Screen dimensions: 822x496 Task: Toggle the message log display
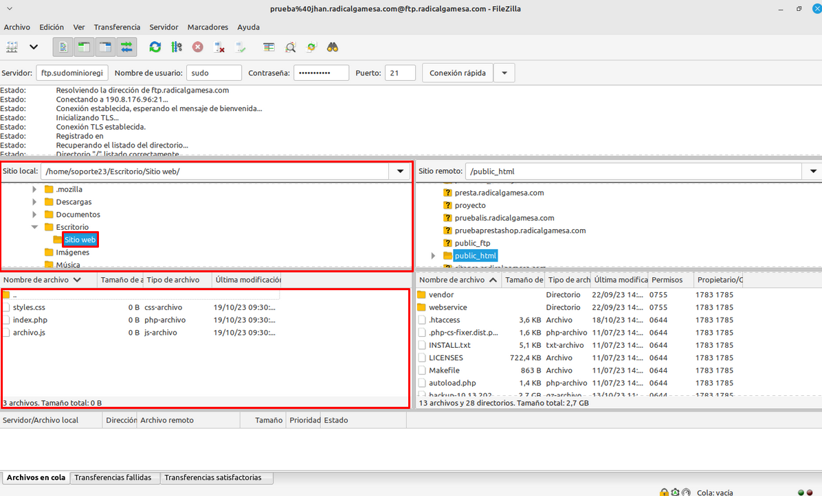click(63, 47)
